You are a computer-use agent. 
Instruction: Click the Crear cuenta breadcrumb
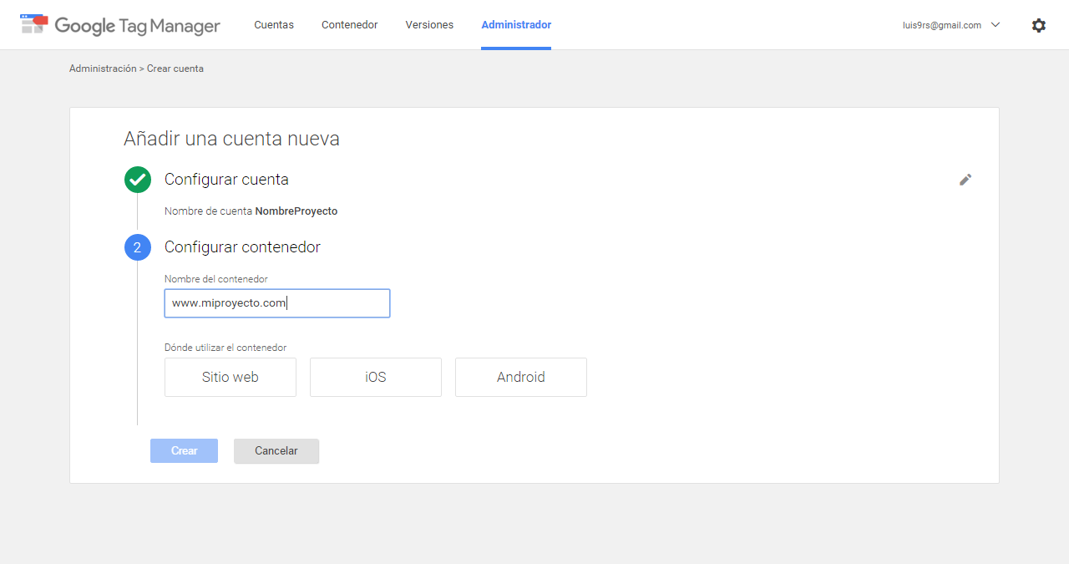tap(175, 69)
